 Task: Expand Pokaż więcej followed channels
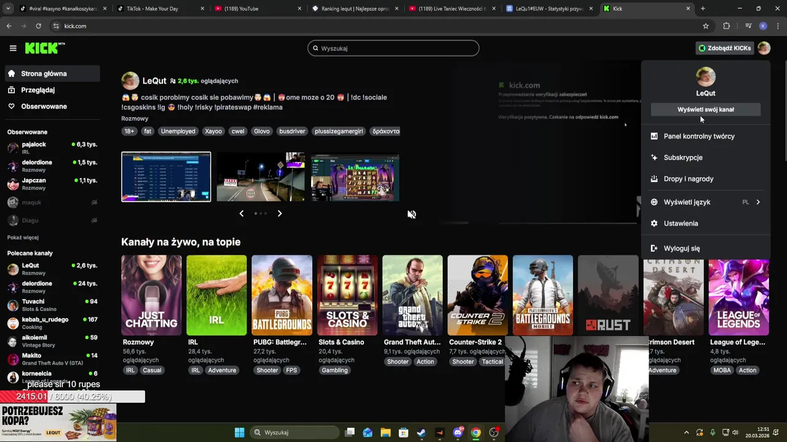23,238
